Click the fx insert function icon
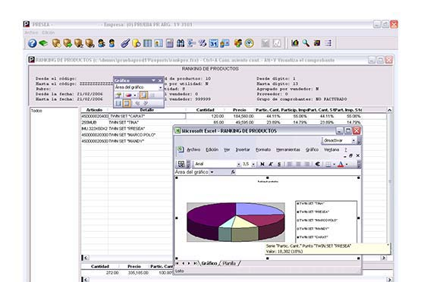The height and width of the screenshot is (282, 421). (233, 172)
